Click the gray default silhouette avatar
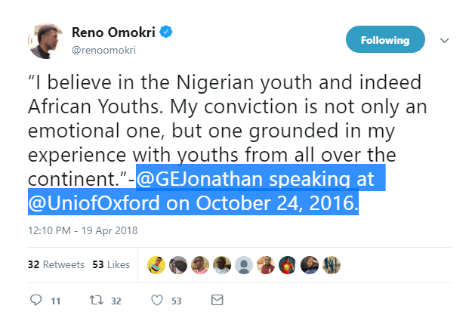Viewport: 472px width, 318px height. 243,265
